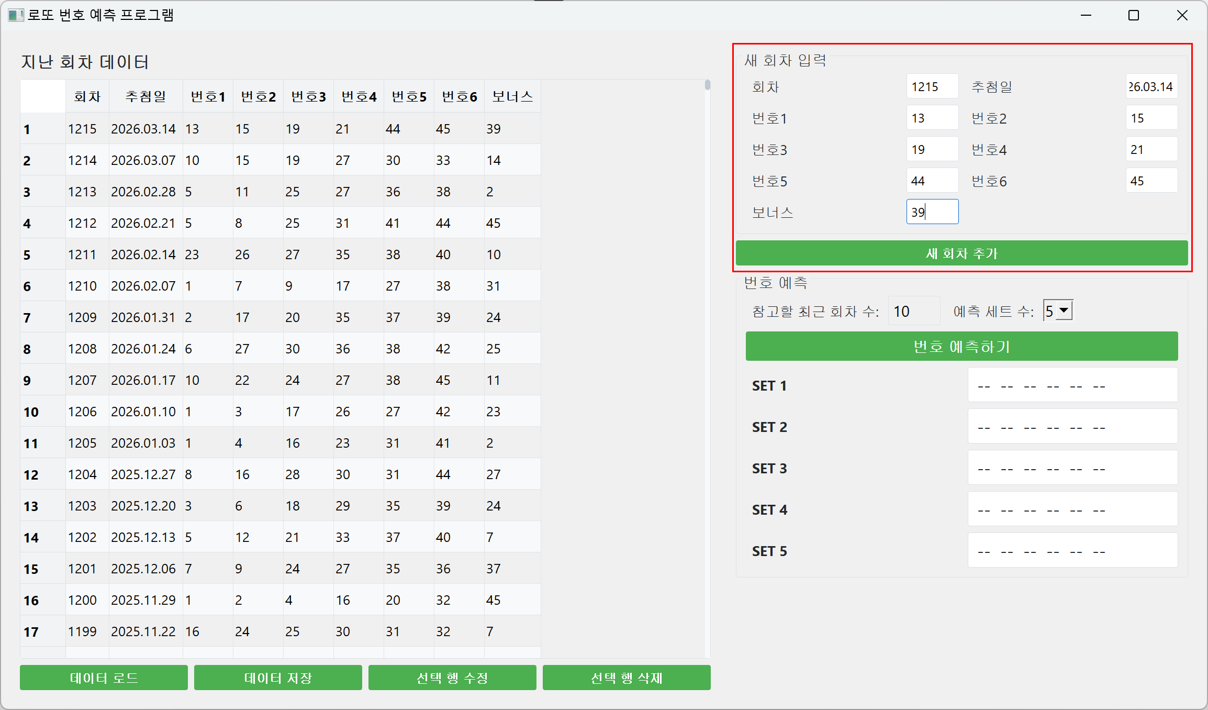Delete row via 선택 행 삭제 button
Screen dimensions: 1208x710
click(627, 678)
